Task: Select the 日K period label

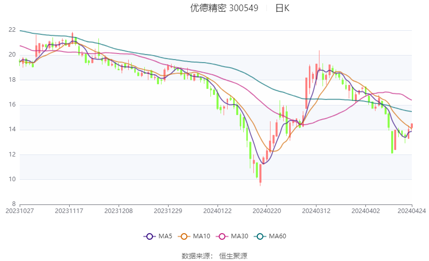Action: pyautogui.click(x=282, y=8)
